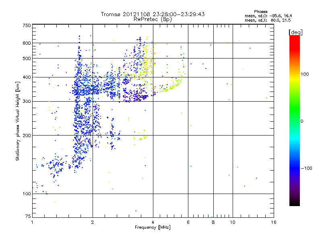Click the y-axis tick label "400"
This screenshot has height=242, width=322.
coord(27,77)
